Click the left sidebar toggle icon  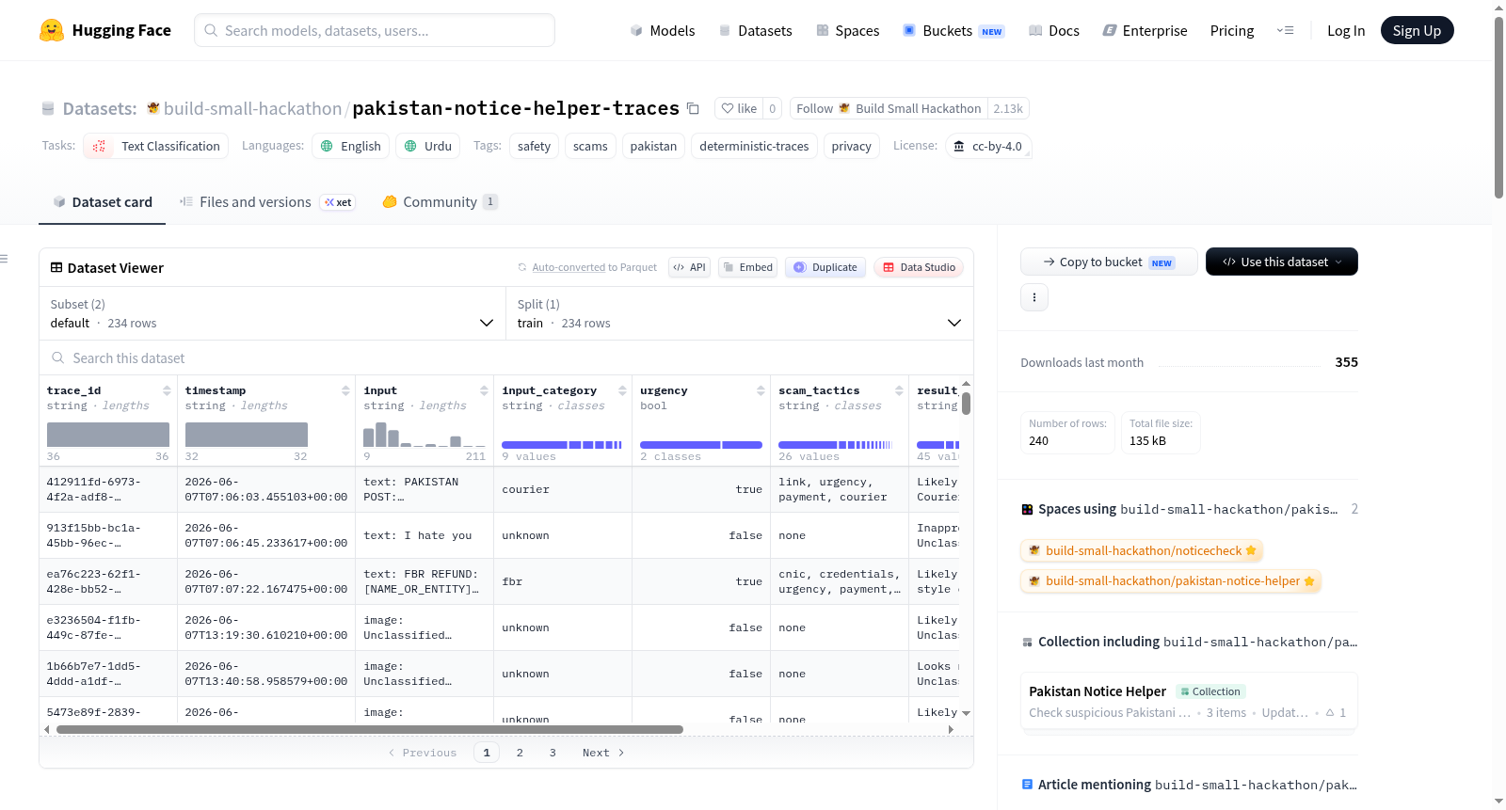click(4, 259)
